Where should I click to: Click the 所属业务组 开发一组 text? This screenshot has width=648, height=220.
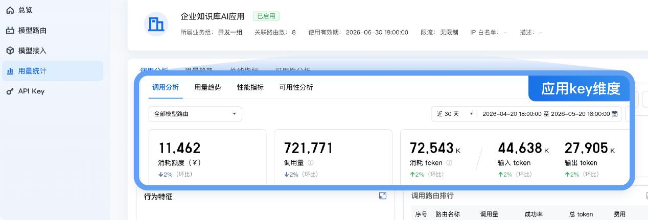coord(212,32)
